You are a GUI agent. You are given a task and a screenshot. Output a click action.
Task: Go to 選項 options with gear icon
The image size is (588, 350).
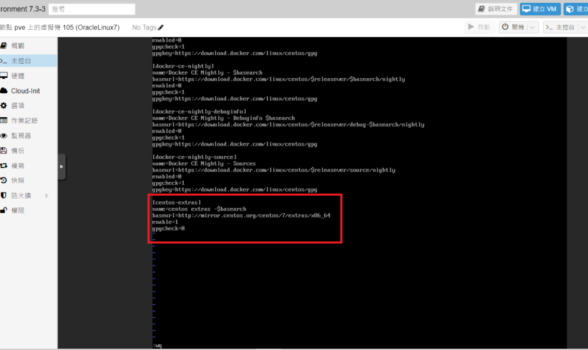(x=18, y=106)
